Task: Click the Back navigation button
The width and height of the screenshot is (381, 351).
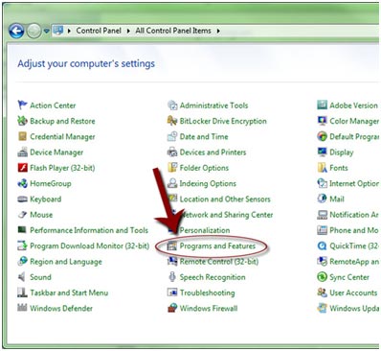Action: pyautogui.click(x=16, y=31)
